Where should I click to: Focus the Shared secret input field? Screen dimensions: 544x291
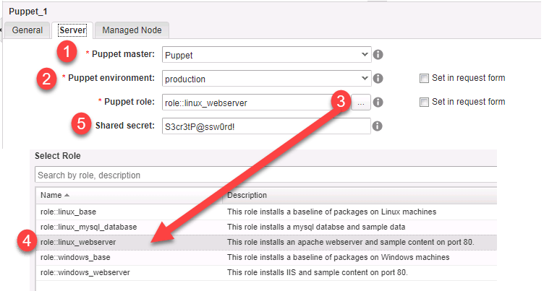265,126
